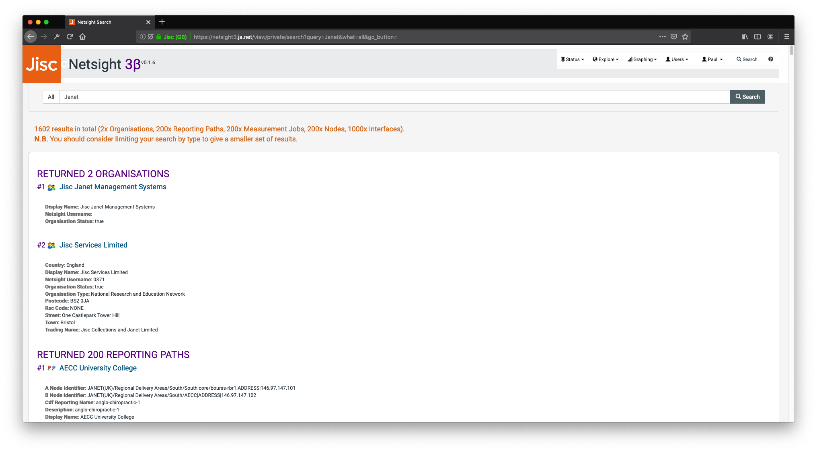Click the green window zoom button

(x=46, y=22)
